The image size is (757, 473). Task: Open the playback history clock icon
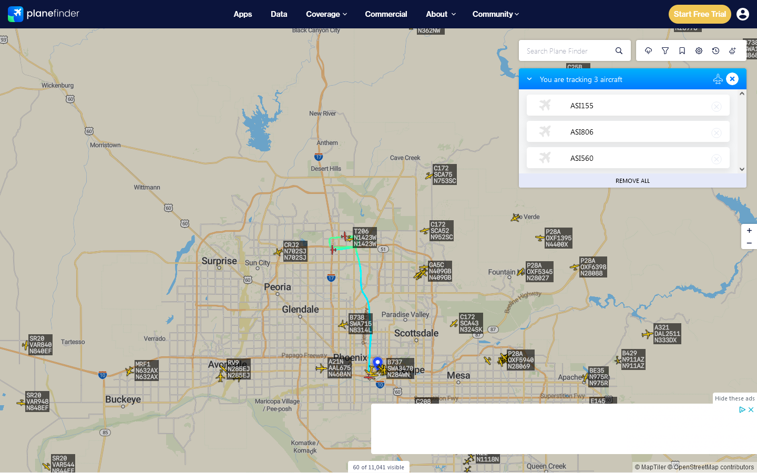[715, 51]
